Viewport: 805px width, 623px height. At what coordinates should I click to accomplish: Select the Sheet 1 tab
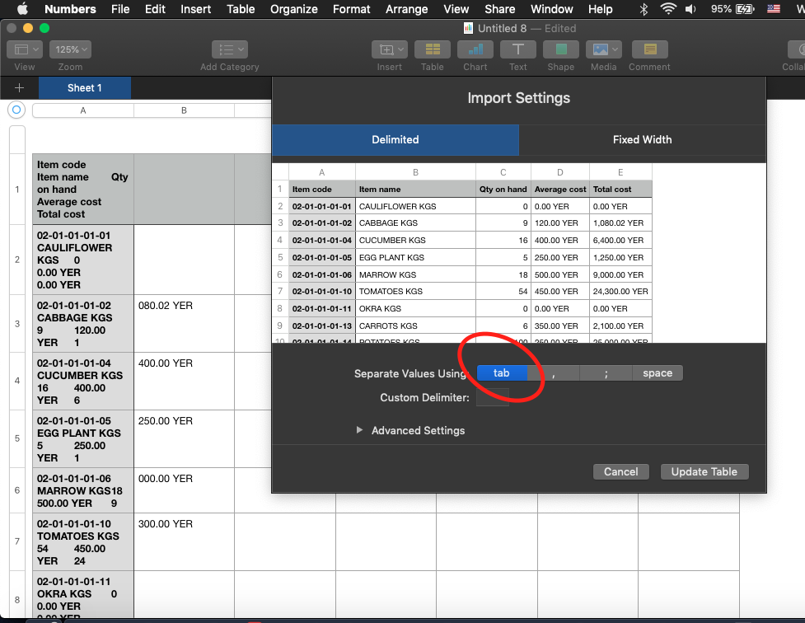pos(85,88)
